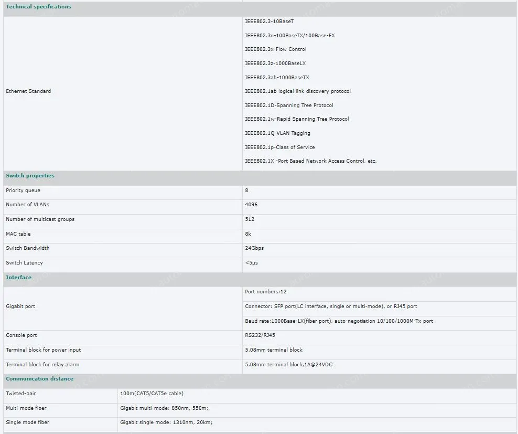
Task: Select the 4096 VLANs value
Action: pos(251,205)
